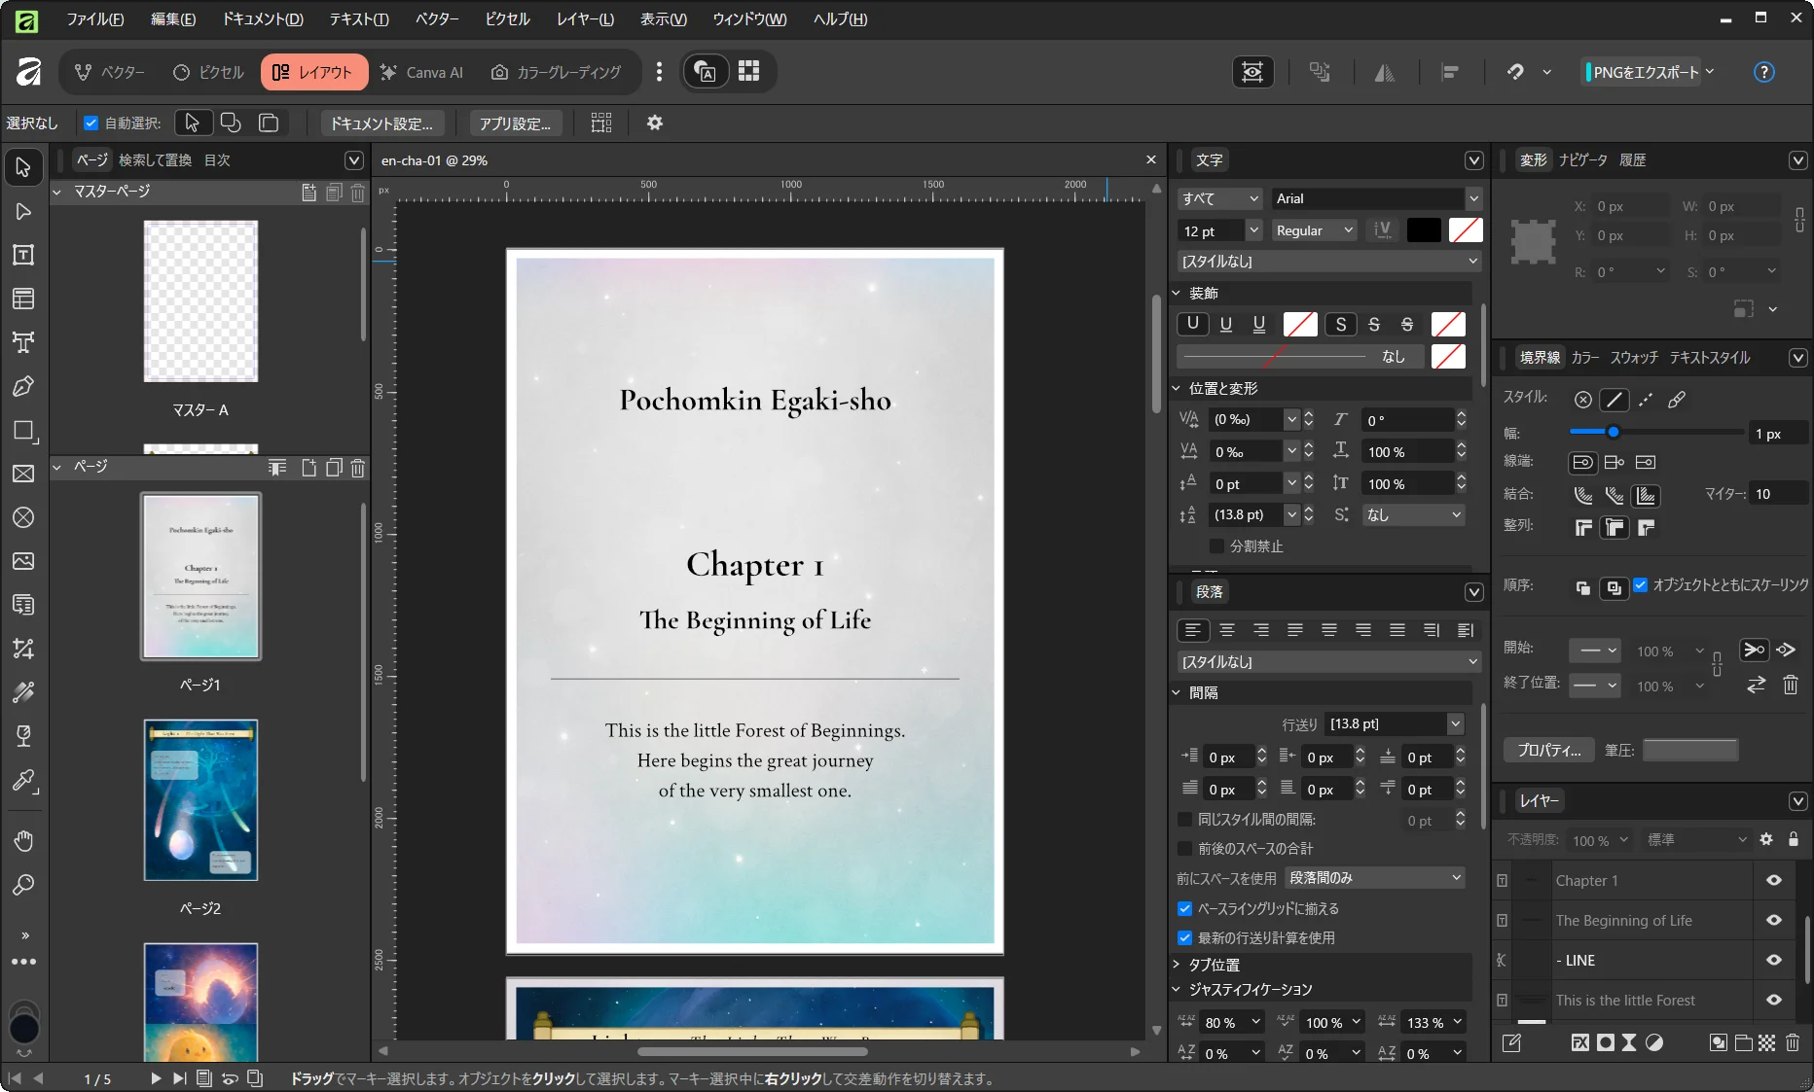Select the Zoom tool
Image resolution: width=1814 pixels, height=1092 pixels.
pyautogui.click(x=23, y=885)
